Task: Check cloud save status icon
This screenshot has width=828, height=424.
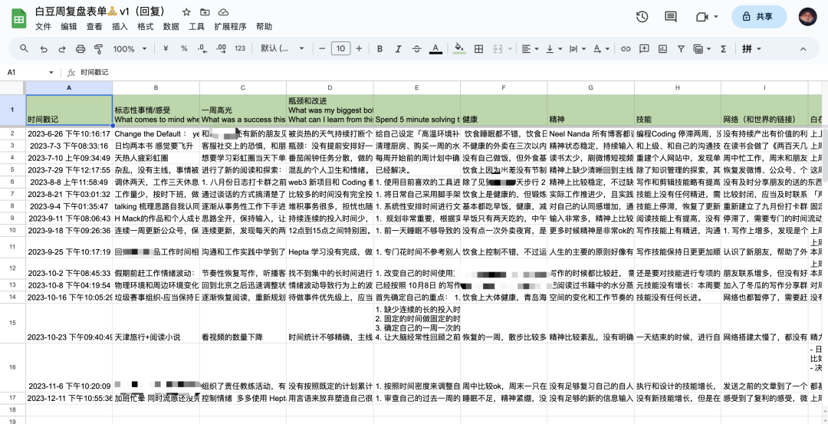Action: [223, 12]
